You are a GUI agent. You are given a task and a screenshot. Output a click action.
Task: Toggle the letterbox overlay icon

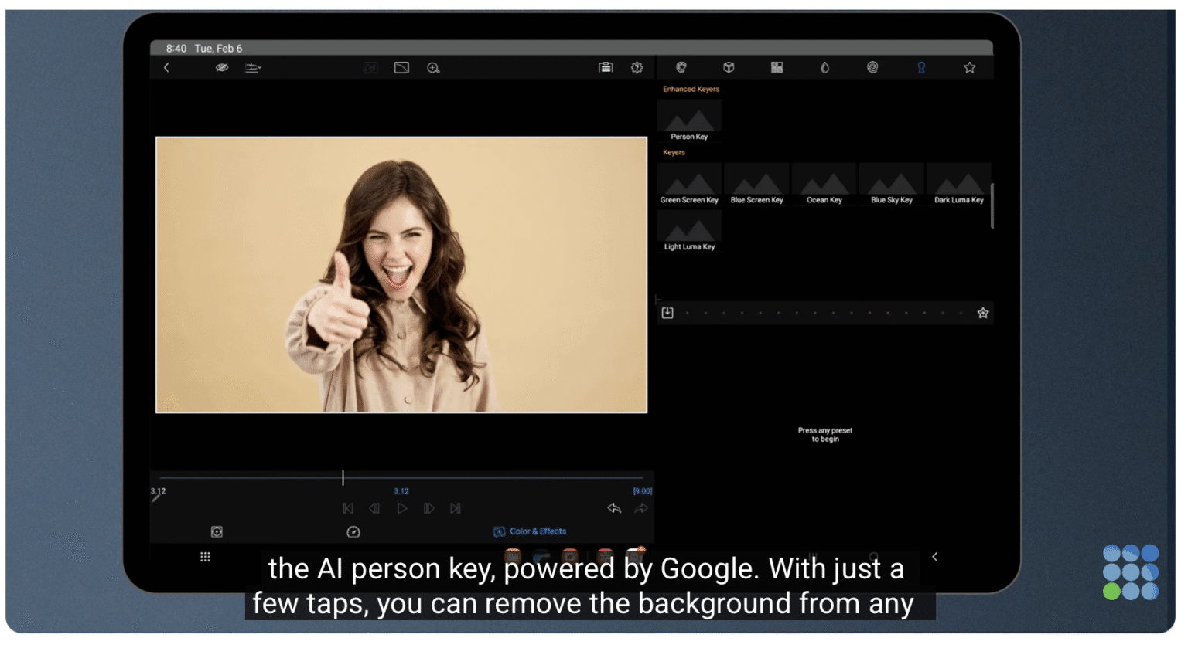[x=401, y=67]
